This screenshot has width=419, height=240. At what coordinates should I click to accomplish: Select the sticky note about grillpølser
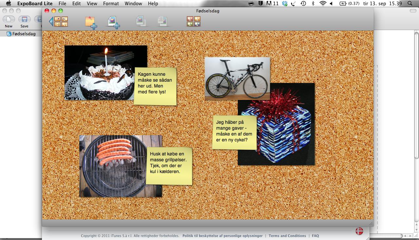pyautogui.click(x=169, y=166)
